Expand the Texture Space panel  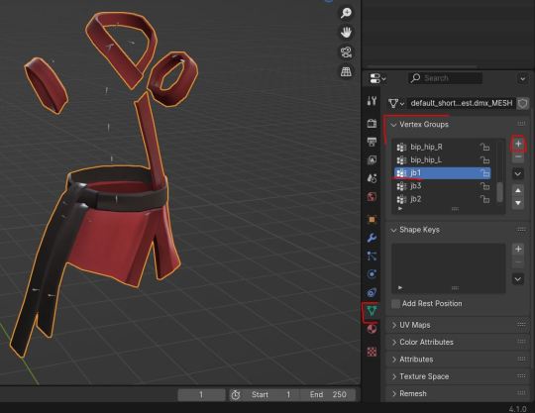point(393,376)
